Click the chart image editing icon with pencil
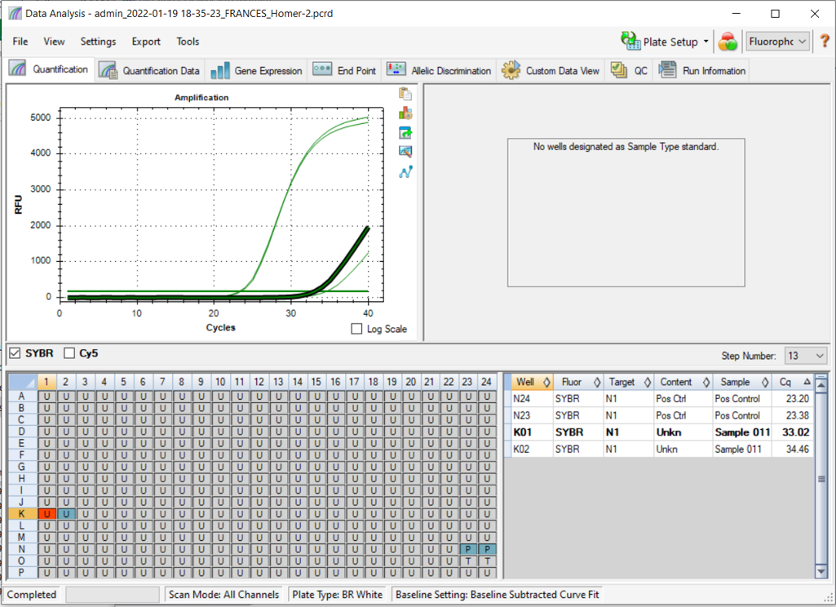Viewport: 836px width, 607px height. point(405,152)
